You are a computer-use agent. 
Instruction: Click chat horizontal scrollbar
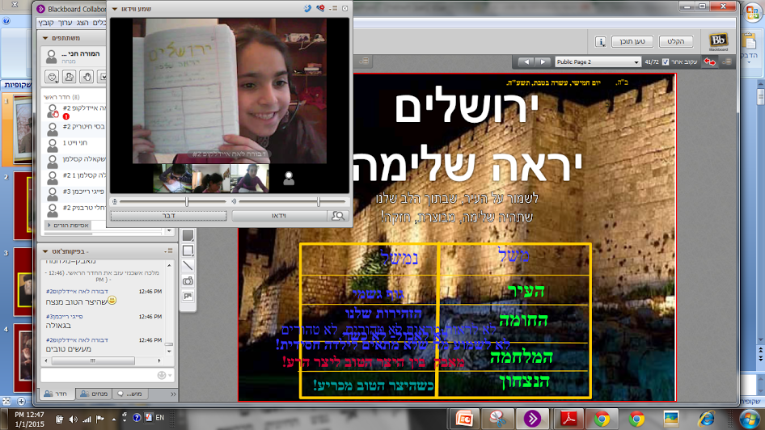(93, 360)
